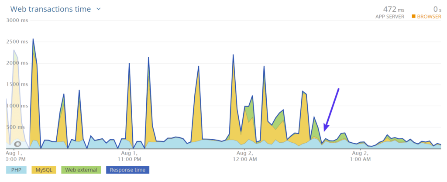Click the 0 s browser time value
The height and width of the screenshot is (182, 447).
437,9
